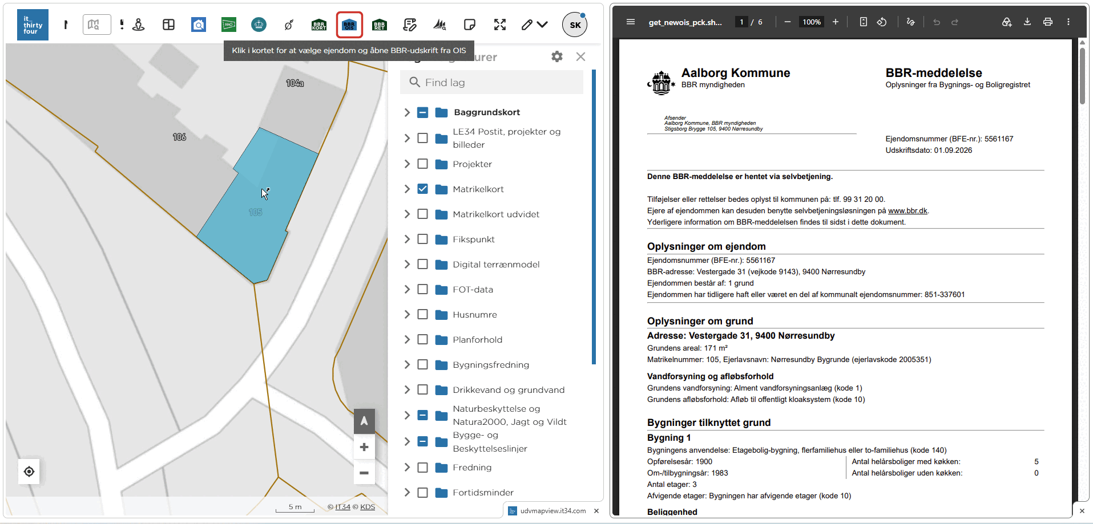Check the Husnumre layer checkbox
This screenshot has width=1093, height=524.
pos(422,314)
